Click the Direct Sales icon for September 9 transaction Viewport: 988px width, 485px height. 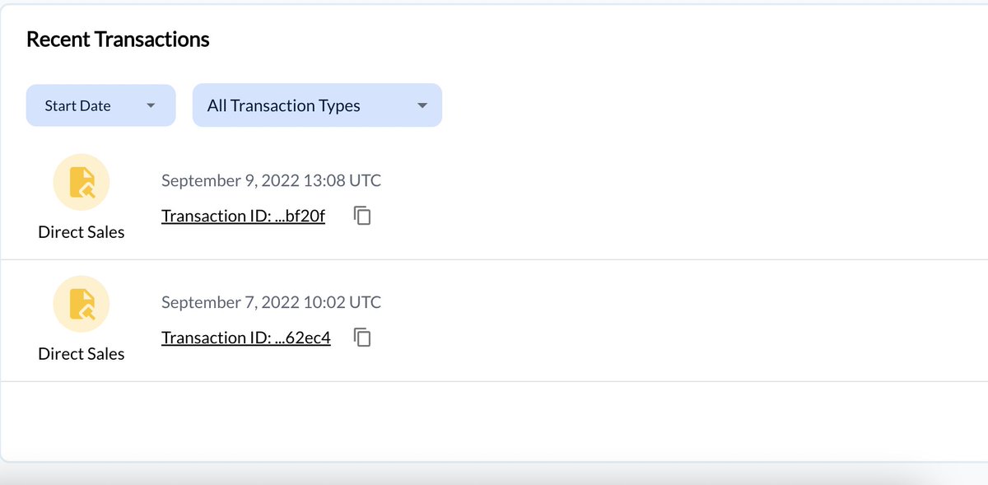point(82,182)
